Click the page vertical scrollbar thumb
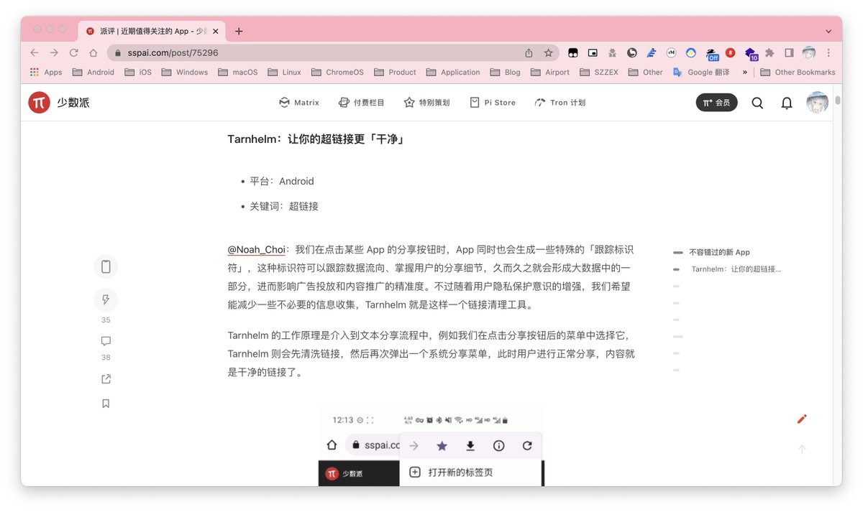This screenshot has height=512, width=863. [x=838, y=100]
